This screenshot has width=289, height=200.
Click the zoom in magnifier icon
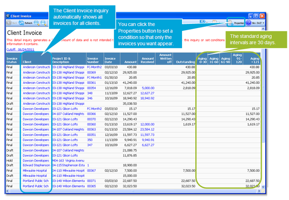[x=37, y=23]
